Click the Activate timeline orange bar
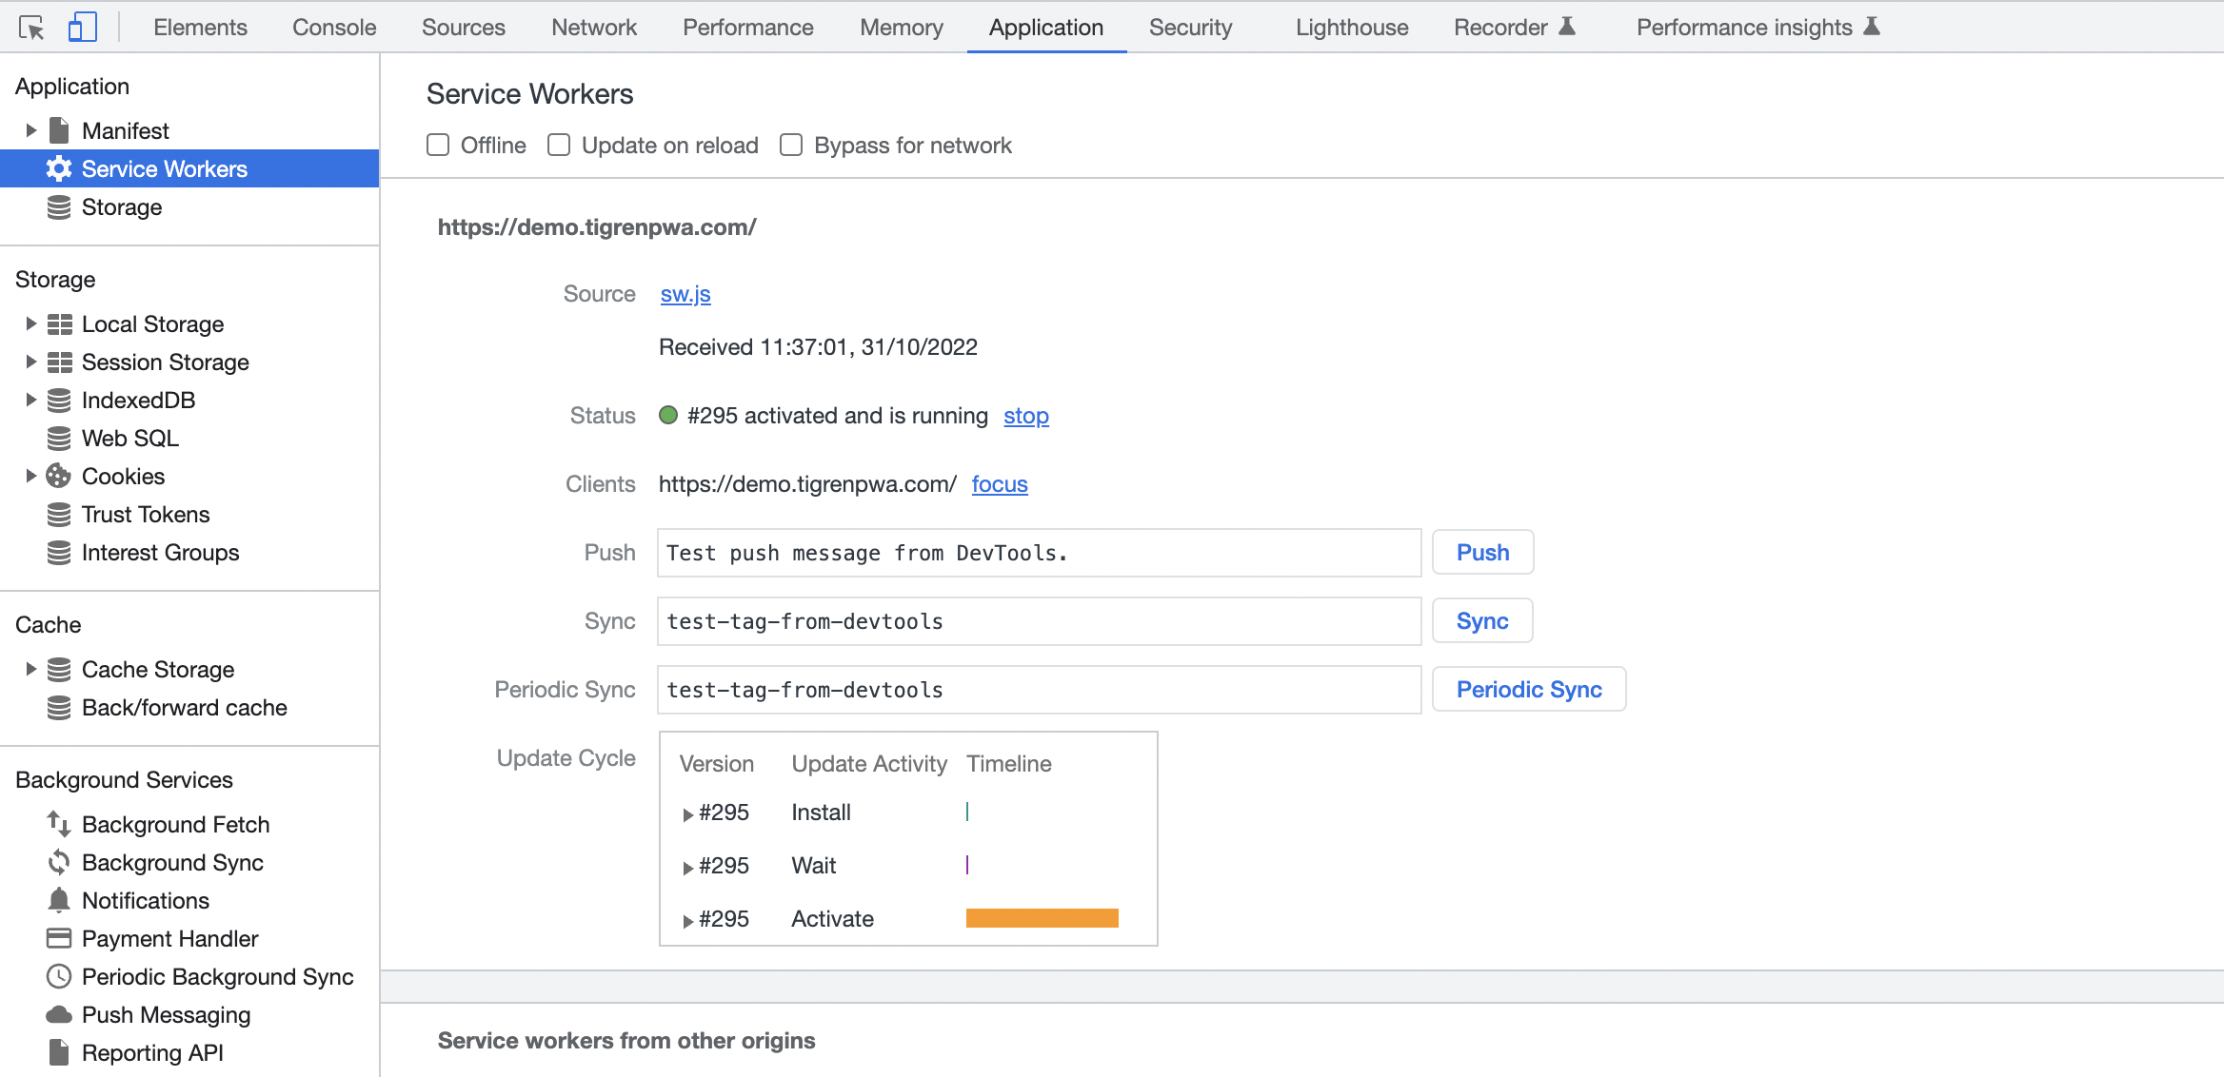2224x1077 pixels. click(x=1042, y=918)
